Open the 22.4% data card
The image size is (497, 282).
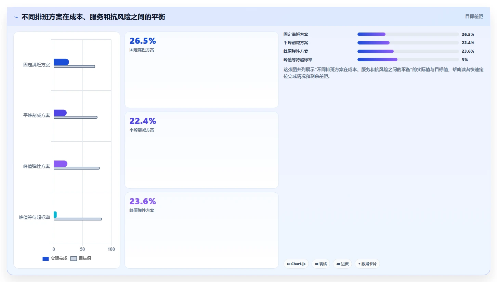[202, 150]
